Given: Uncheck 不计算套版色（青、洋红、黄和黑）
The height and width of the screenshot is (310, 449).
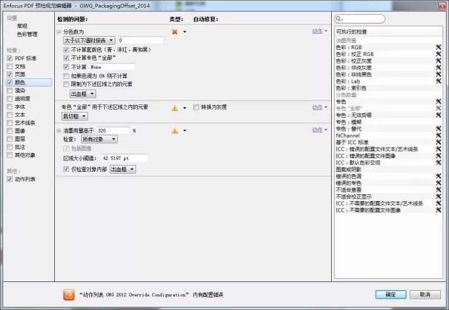Looking at the screenshot, I should pos(66,50).
